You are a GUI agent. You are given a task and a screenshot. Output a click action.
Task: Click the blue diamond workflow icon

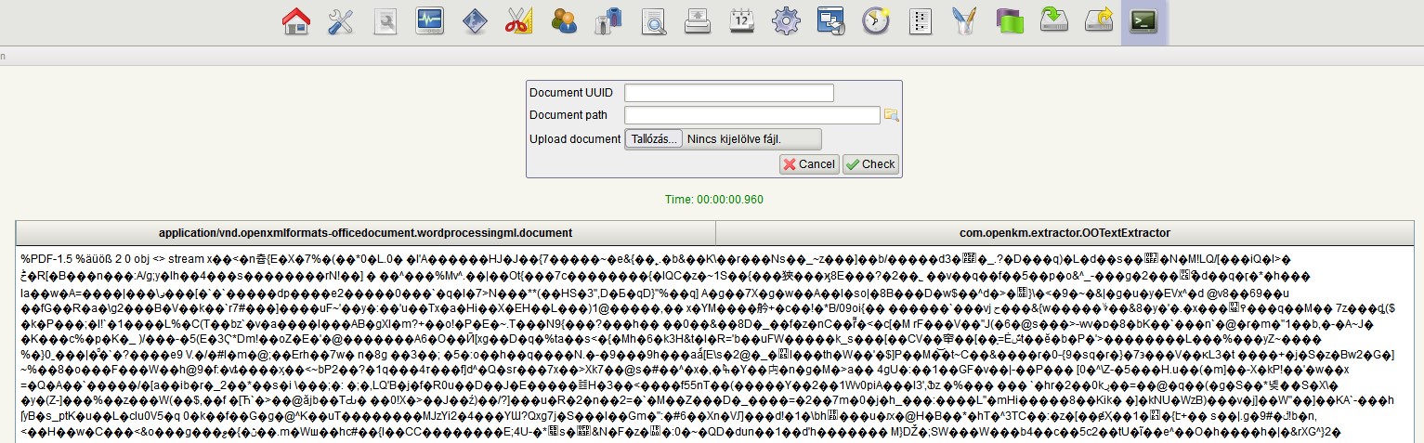click(475, 21)
